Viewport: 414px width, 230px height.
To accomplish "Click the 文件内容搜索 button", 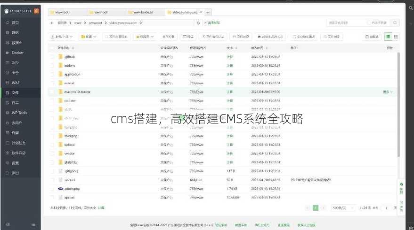I will click(x=116, y=37).
